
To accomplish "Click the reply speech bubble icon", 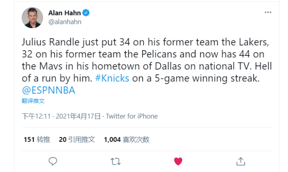I will click(x=52, y=160).
